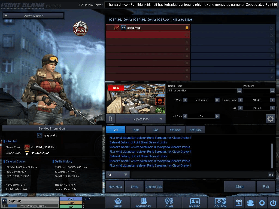Close the second red team slot
This screenshot has width=279, height=209.
[187, 35]
